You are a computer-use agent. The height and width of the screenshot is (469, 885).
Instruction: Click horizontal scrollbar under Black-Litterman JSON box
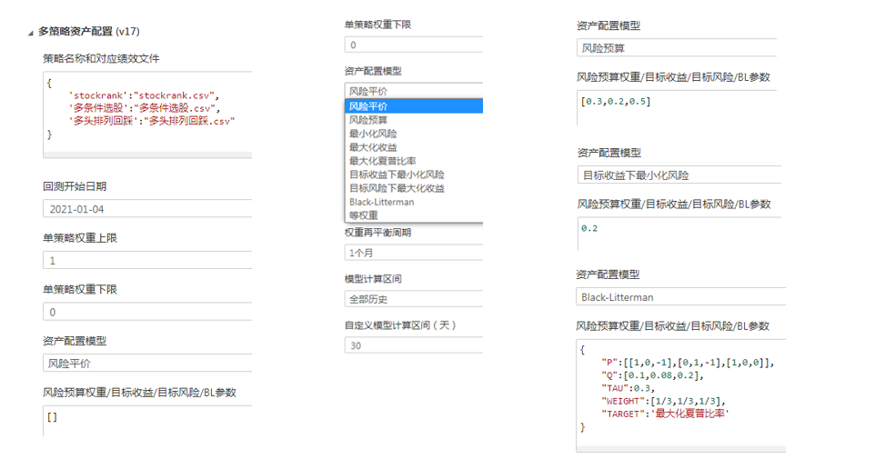(681, 449)
